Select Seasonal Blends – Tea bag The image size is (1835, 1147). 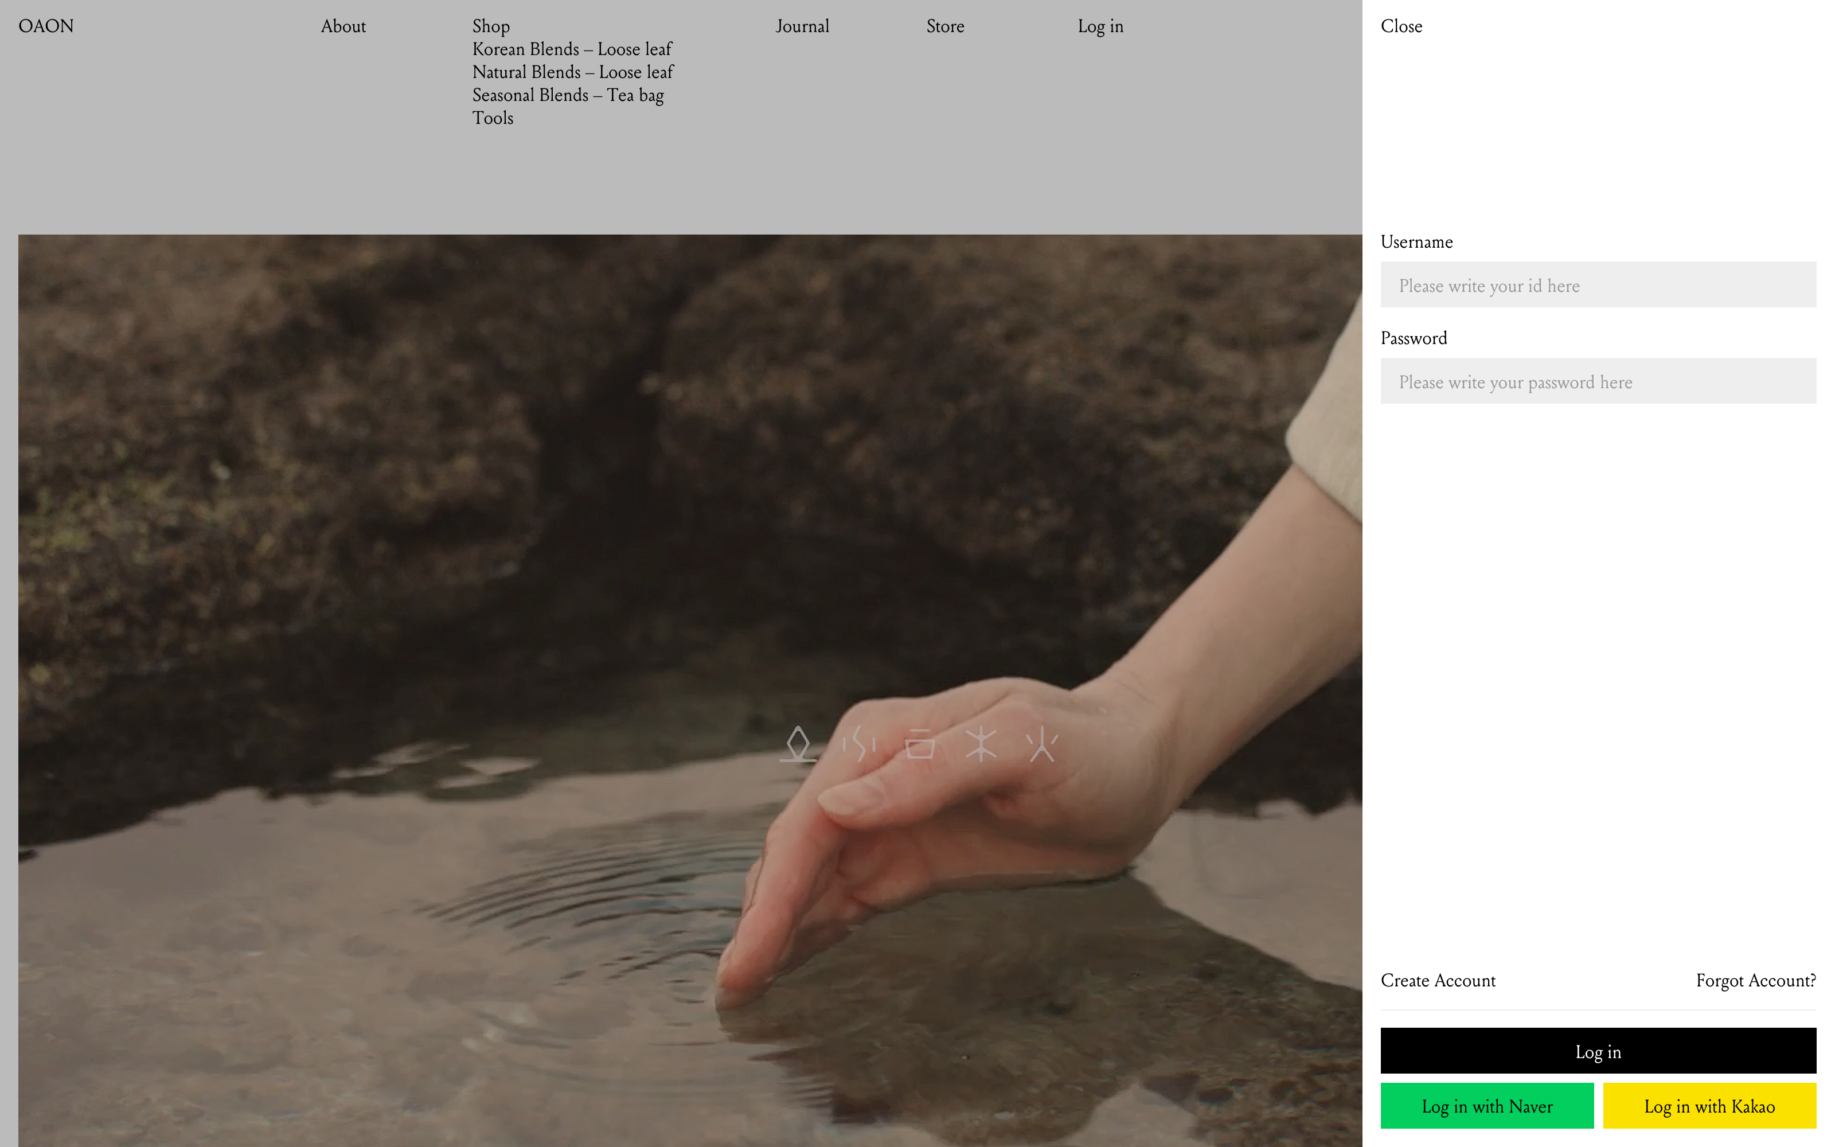pos(567,96)
